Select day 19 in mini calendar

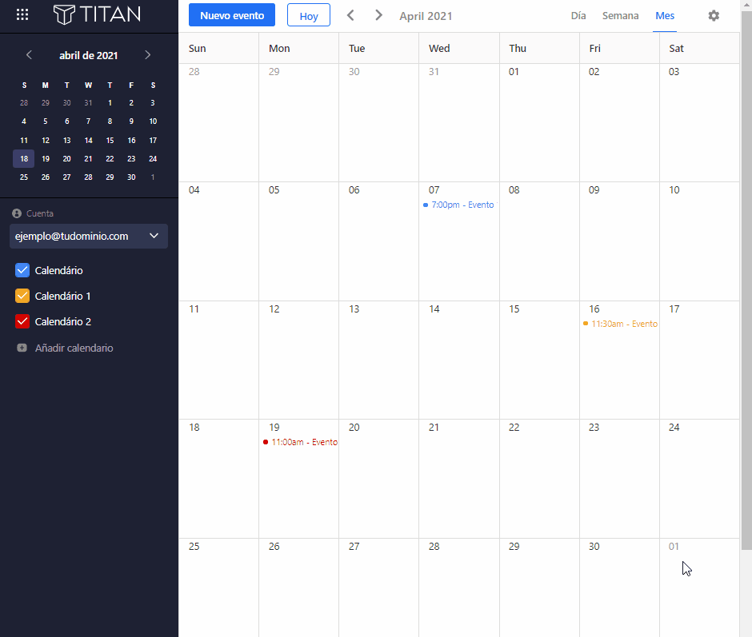46,159
